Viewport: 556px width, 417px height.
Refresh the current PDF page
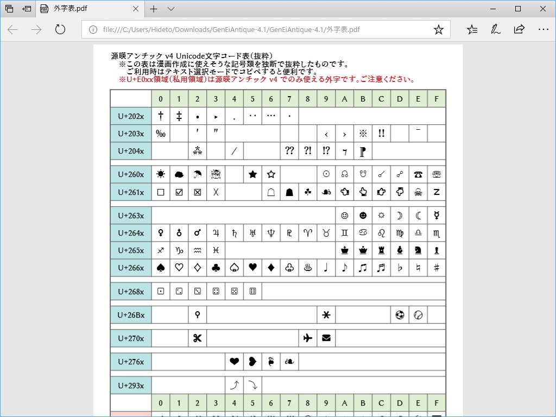point(60,29)
